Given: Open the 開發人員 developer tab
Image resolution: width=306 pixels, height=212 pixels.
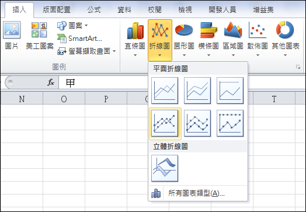Looking at the screenshot, I should (222, 10).
